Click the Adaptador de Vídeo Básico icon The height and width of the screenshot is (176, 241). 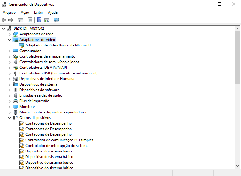click(21, 45)
